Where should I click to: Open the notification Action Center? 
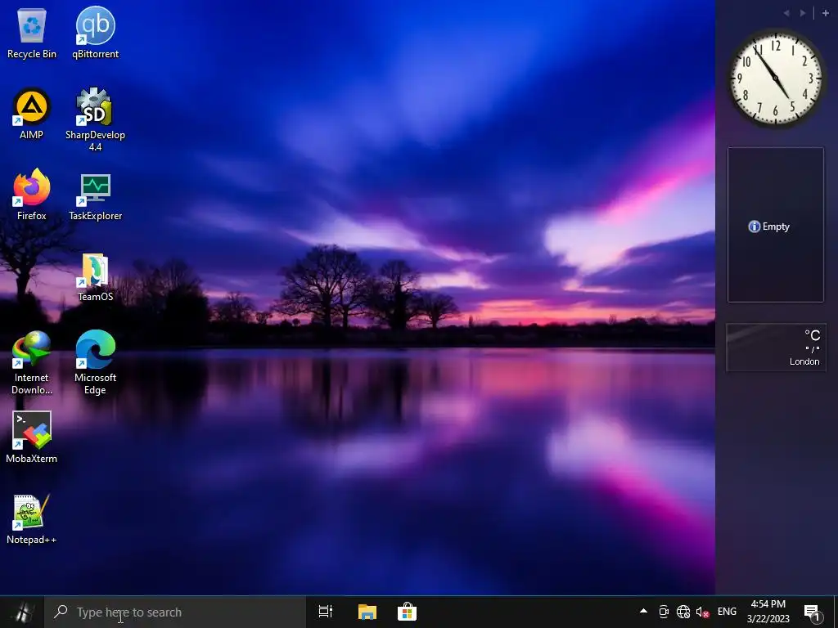[812, 612]
